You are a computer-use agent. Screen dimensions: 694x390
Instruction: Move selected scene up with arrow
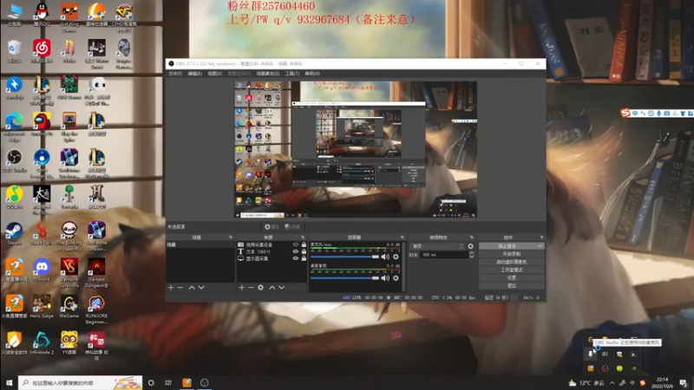point(192,288)
